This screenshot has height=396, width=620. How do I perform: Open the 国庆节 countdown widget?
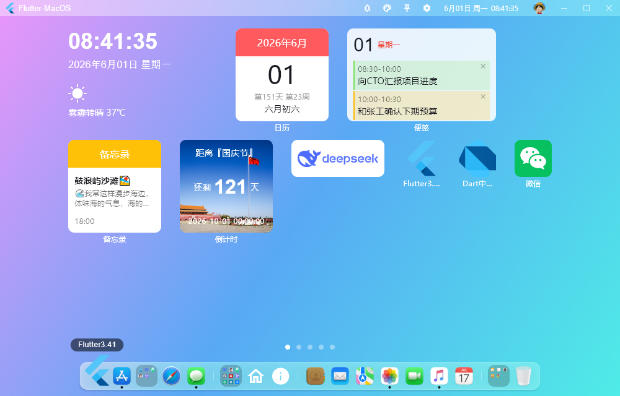coord(226,186)
